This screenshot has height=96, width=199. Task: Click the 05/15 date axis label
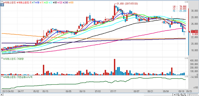(45, 91)
